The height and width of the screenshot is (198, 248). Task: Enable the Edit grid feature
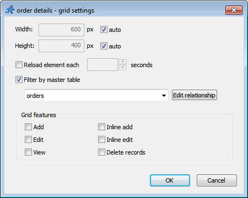(28, 140)
